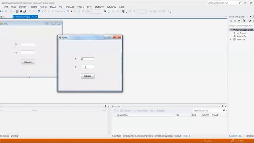This screenshot has height=143, width=254.
Task: Open the Debug configuration dropdown
Action: [93, 12]
